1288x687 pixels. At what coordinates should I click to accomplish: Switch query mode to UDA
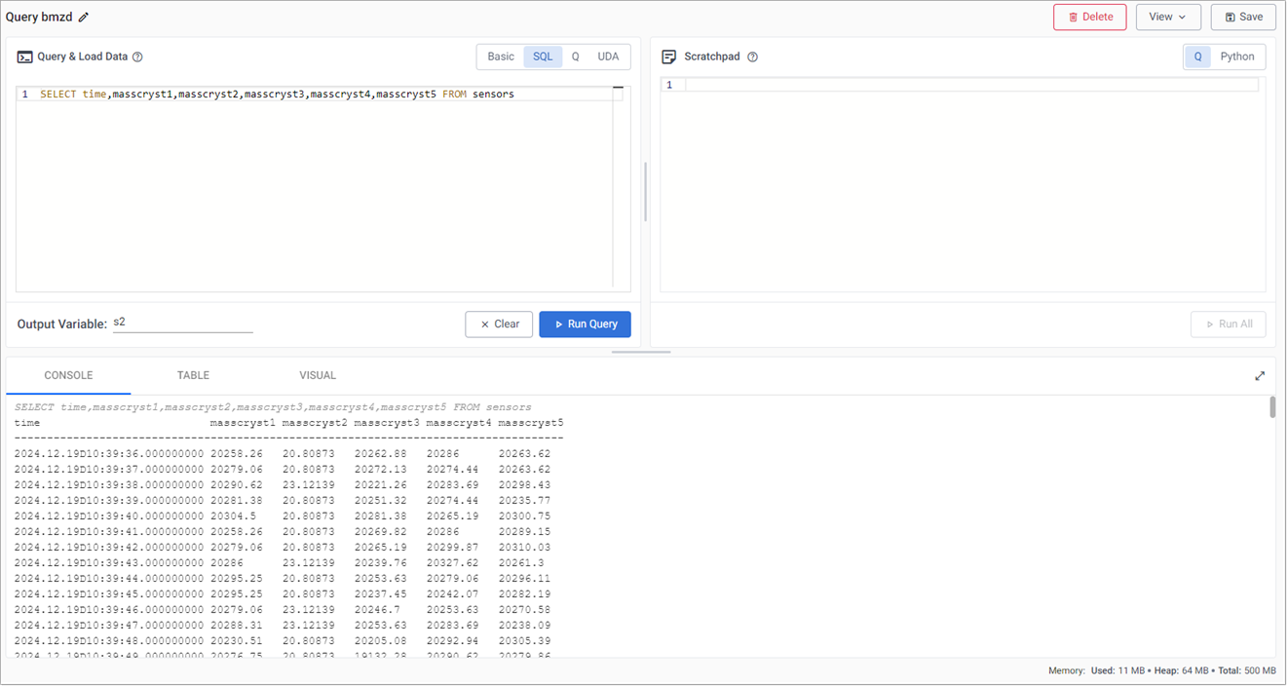(x=608, y=57)
